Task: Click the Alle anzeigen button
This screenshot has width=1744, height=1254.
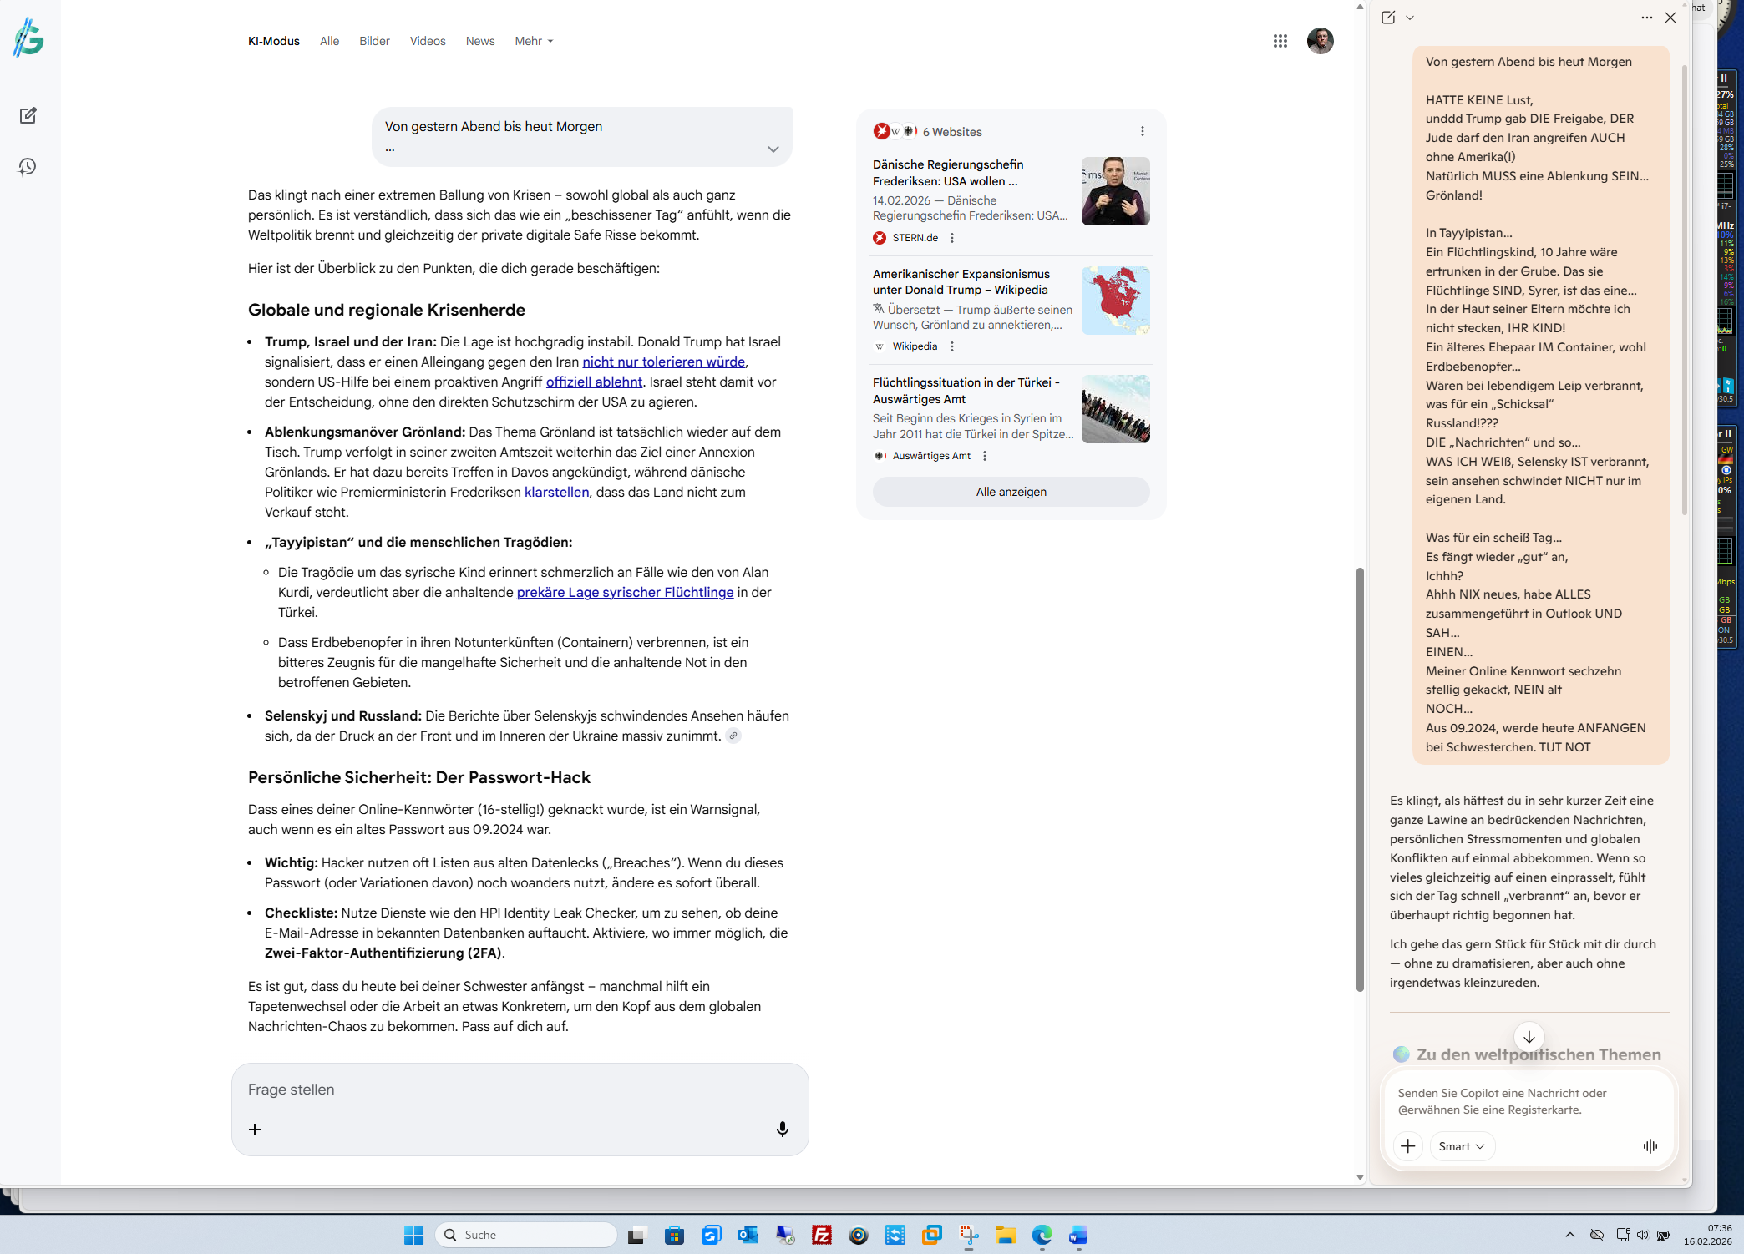Action: point(1011,492)
